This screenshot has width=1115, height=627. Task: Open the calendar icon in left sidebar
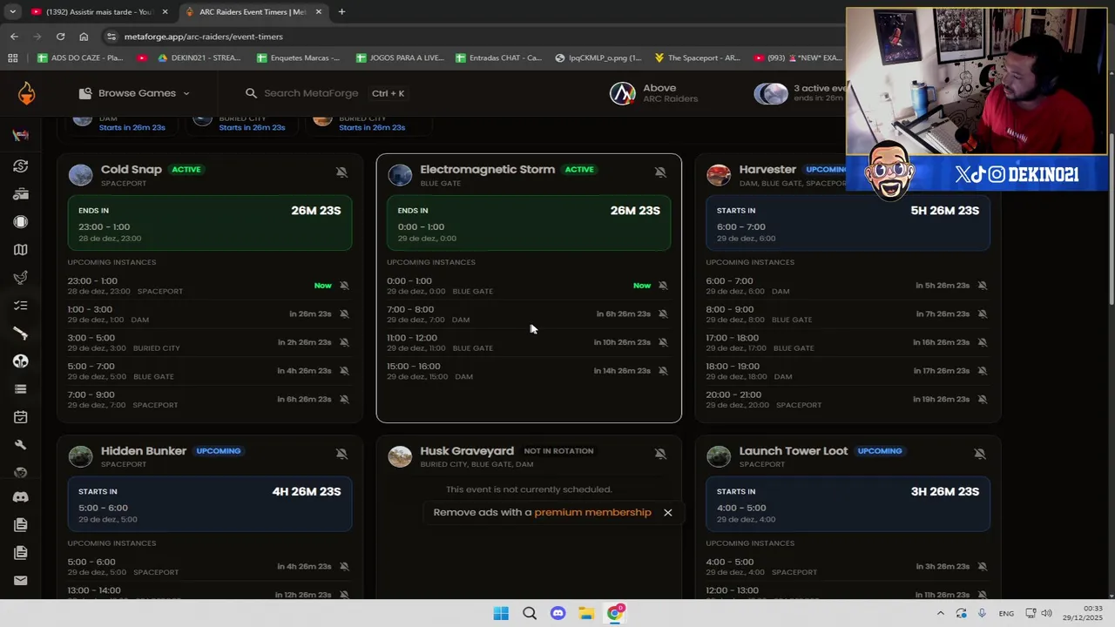21,417
